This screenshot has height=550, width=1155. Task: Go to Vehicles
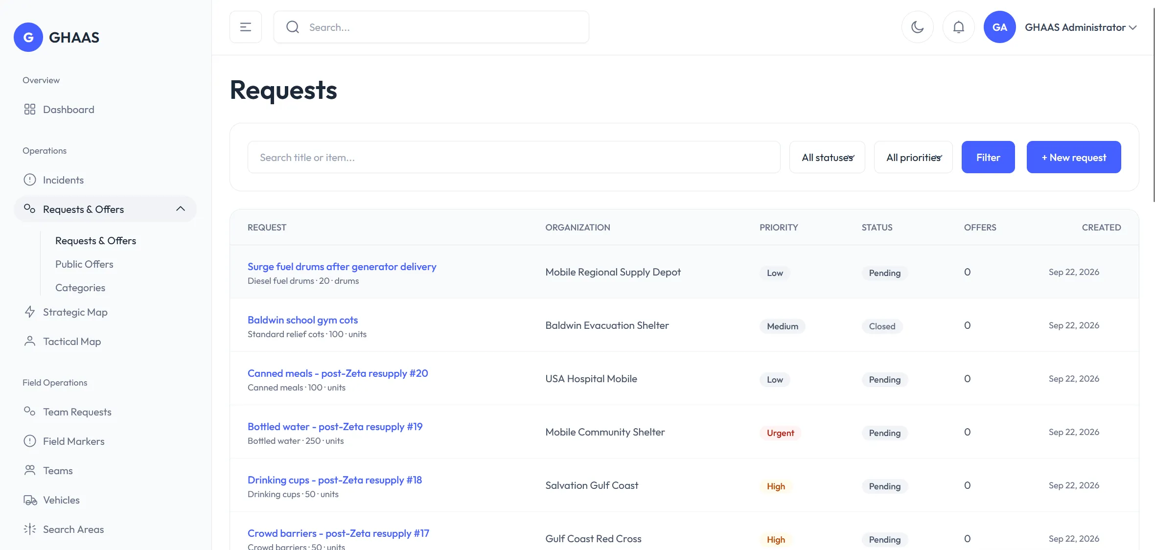(61, 500)
